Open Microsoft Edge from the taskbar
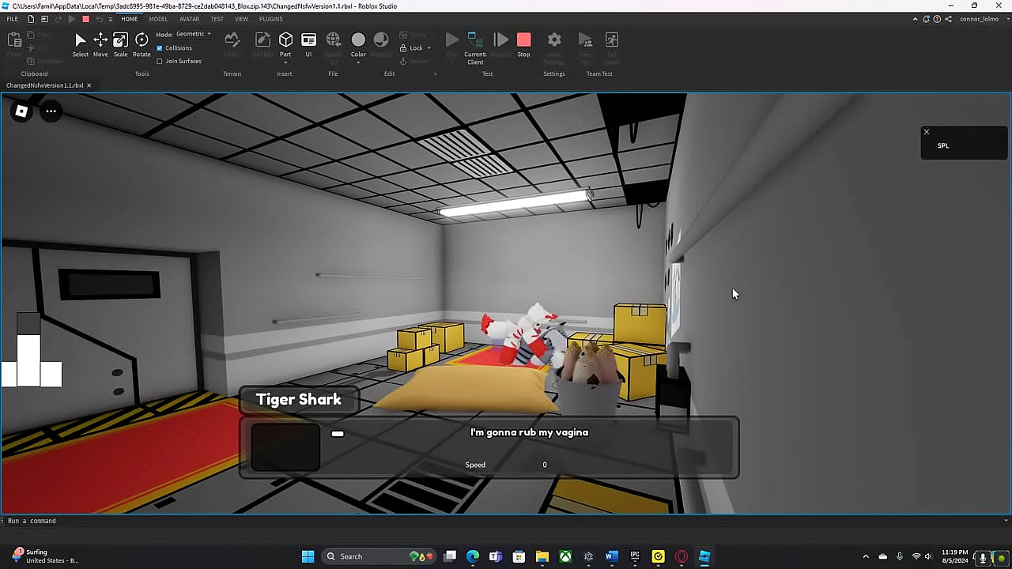1012x569 pixels. pyautogui.click(x=473, y=556)
